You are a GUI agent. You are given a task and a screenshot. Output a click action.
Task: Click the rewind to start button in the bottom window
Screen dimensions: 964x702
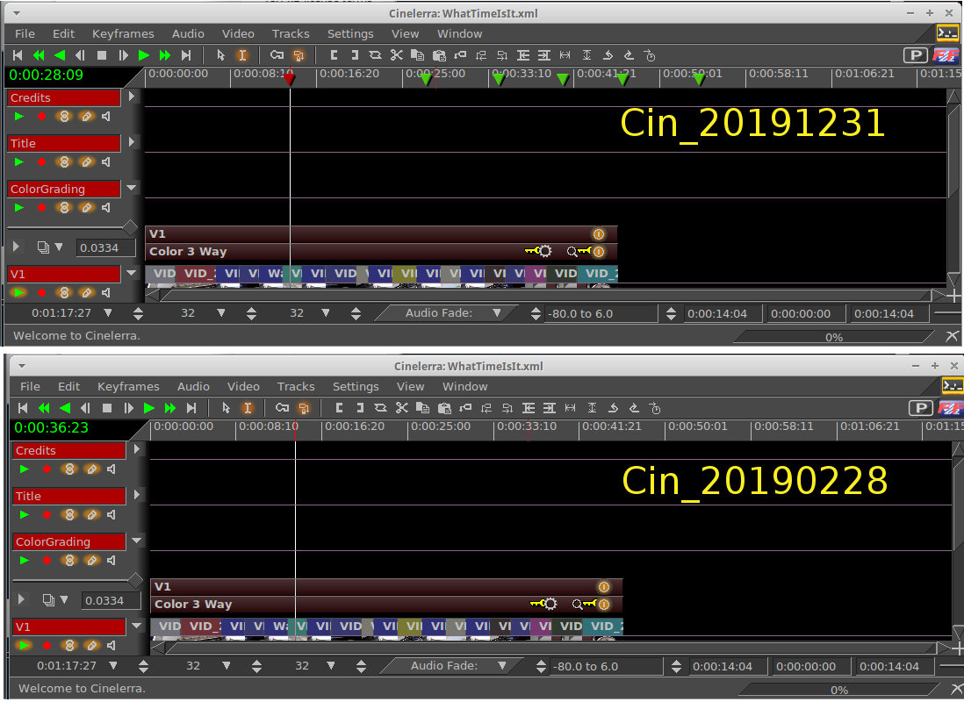23,408
